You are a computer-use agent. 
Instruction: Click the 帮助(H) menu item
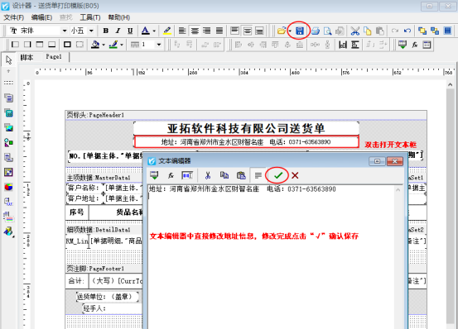(119, 17)
